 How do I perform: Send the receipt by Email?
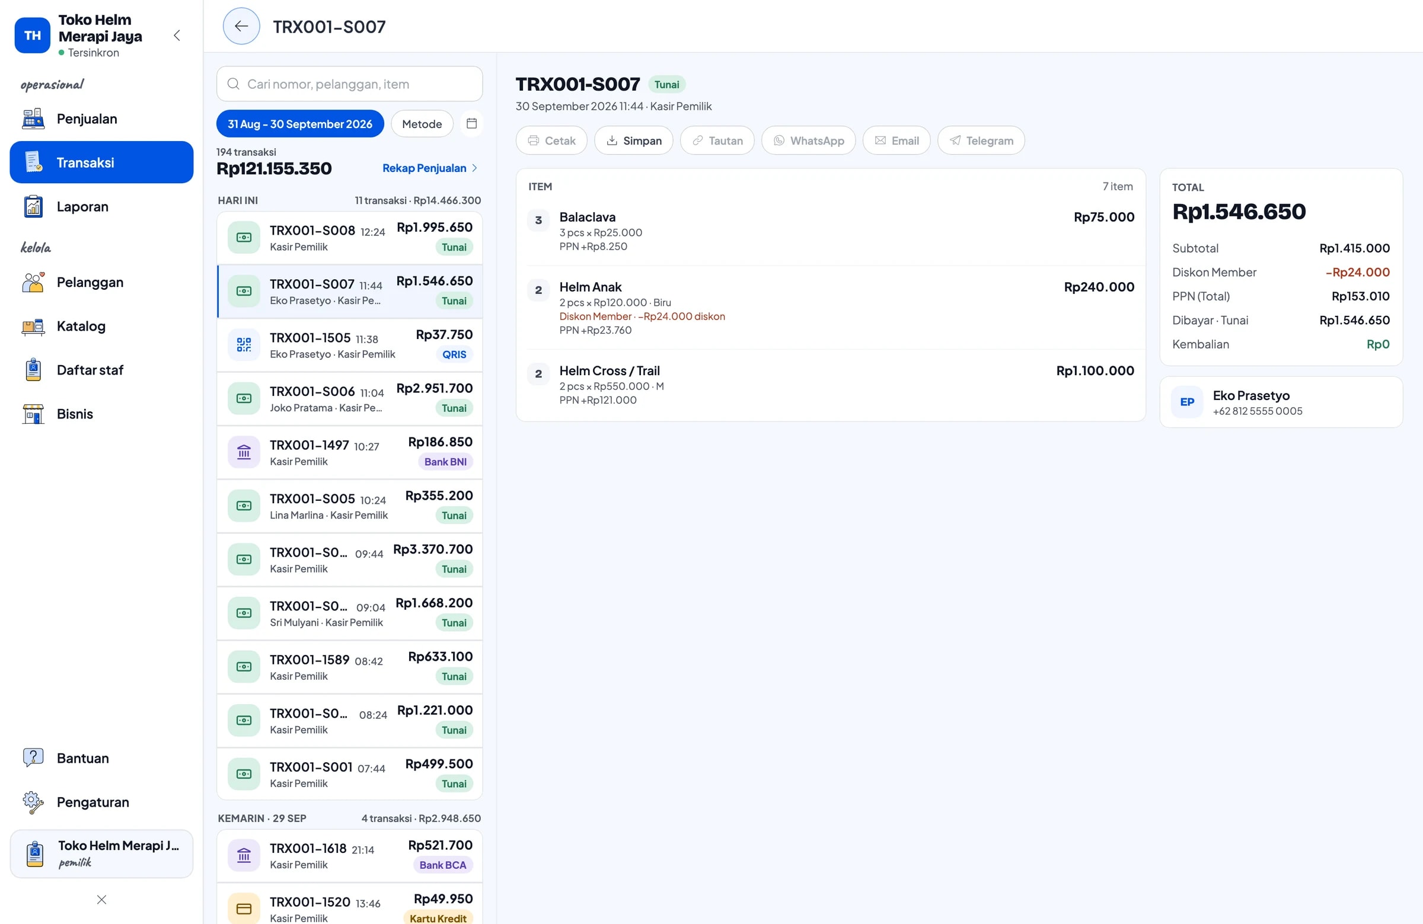[896, 140]
